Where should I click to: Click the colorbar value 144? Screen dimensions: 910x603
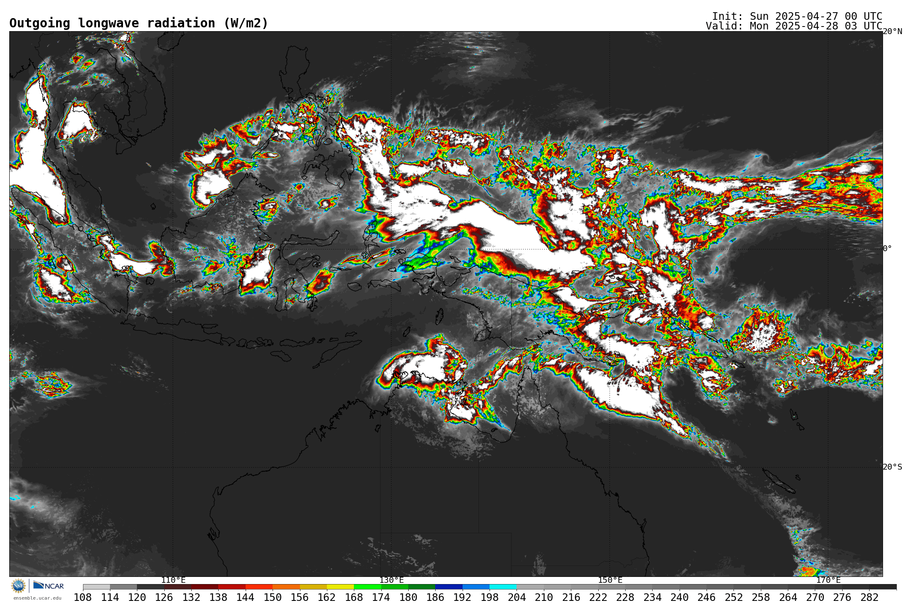click(246, 598)
